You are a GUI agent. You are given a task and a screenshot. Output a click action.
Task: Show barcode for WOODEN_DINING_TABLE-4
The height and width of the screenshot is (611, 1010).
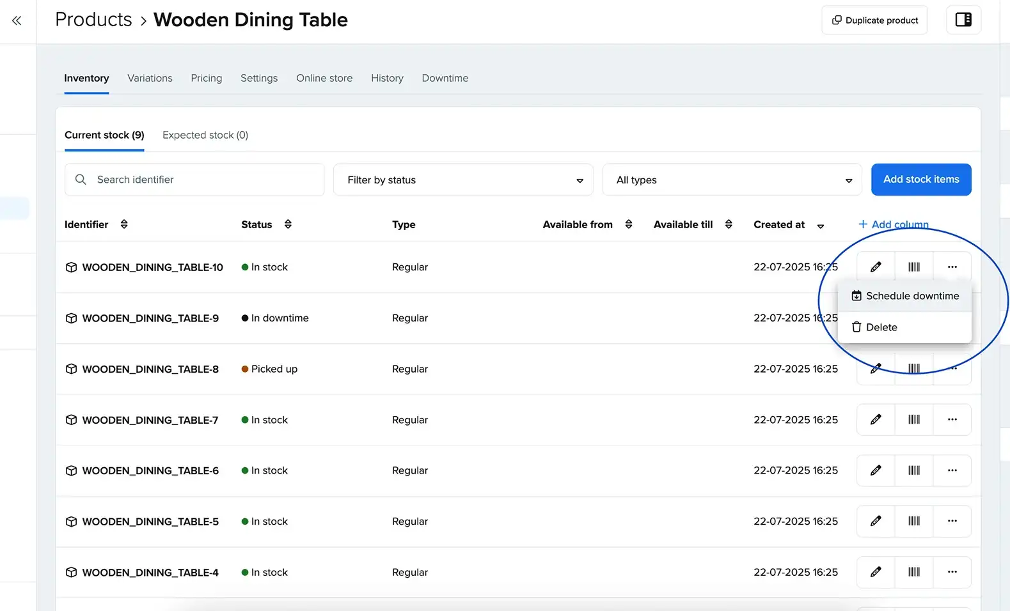pyautogui.click(x=914, y=572)
